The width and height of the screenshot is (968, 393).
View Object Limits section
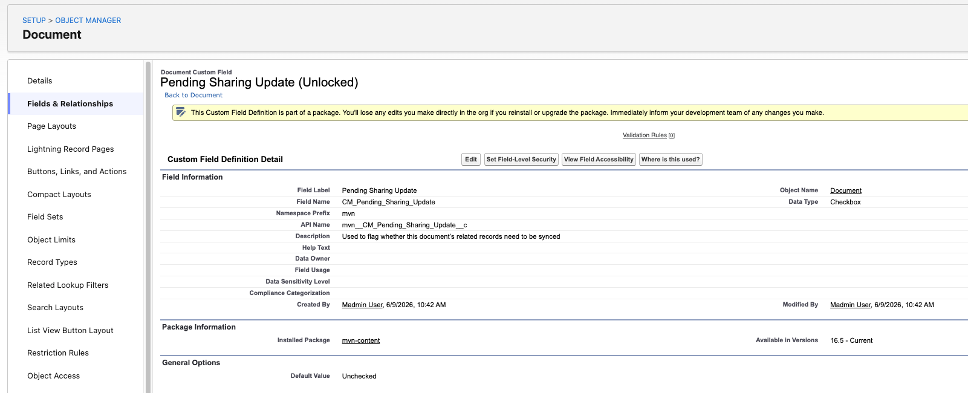[51, 240]
